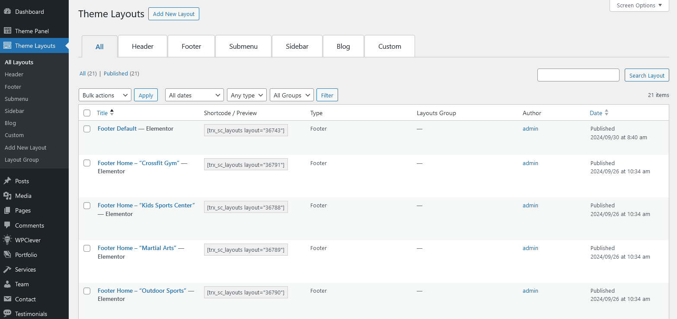Open Footer Home Outdoor Sports link
Viewport: 677px width, 319px height.
pos(142,291)
